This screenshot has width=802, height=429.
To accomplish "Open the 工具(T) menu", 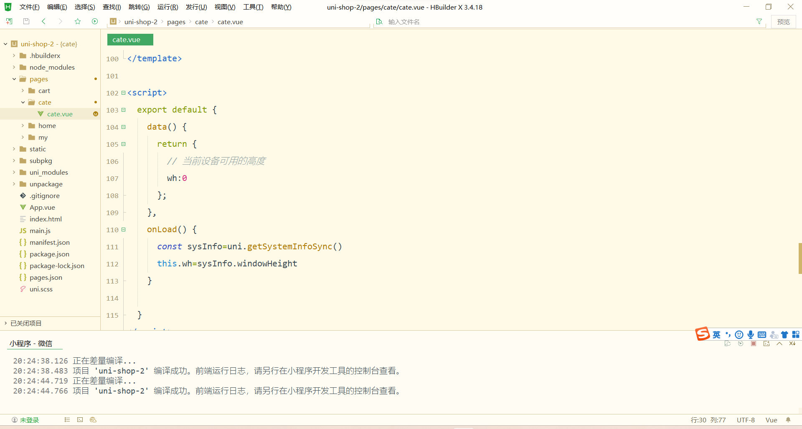I will pyautogui.click(x=253, y=7).
